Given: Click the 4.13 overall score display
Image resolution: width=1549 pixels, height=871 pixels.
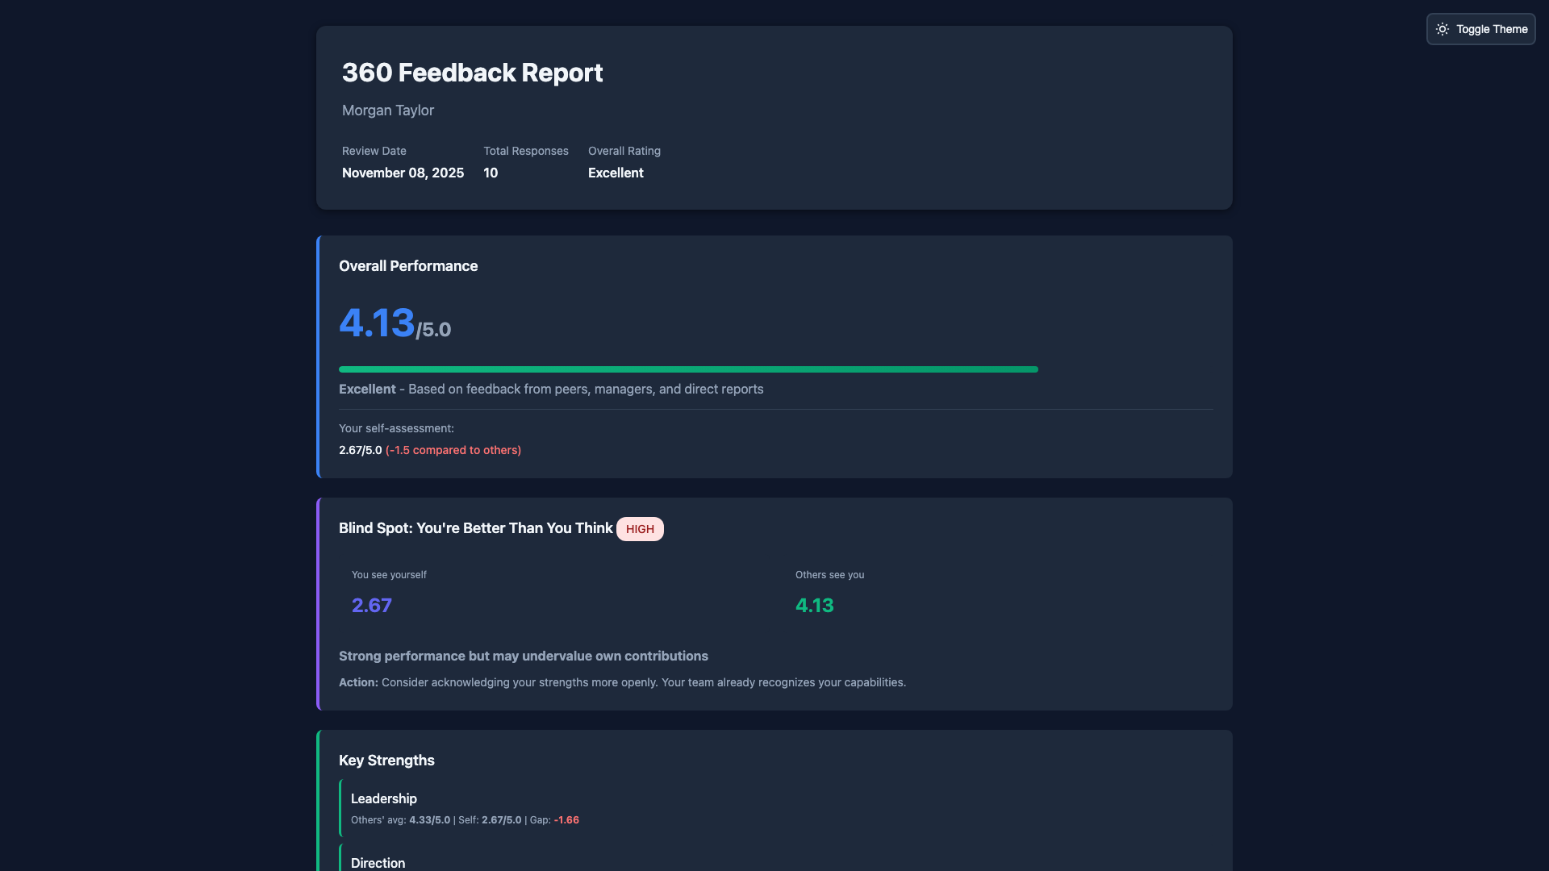Looking at the screenshot, I should [x=377, y=323].
